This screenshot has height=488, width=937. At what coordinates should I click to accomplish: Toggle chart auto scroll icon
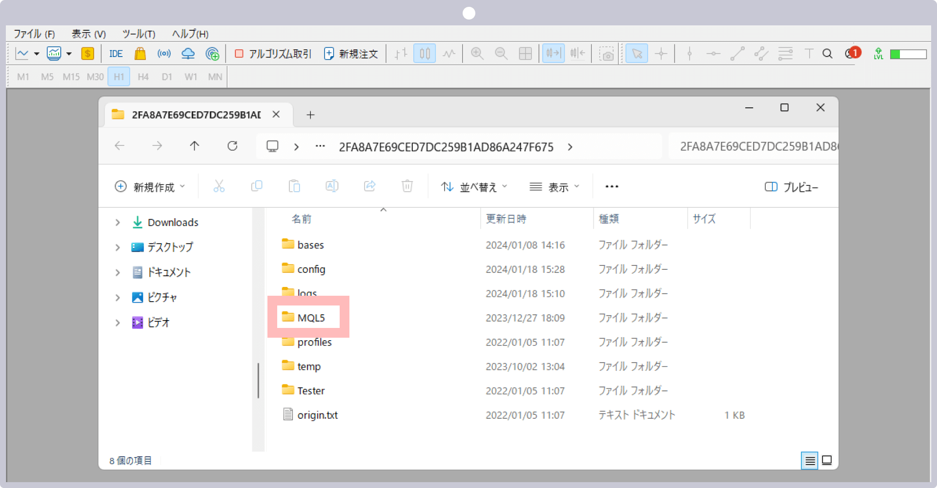point(553,53)
